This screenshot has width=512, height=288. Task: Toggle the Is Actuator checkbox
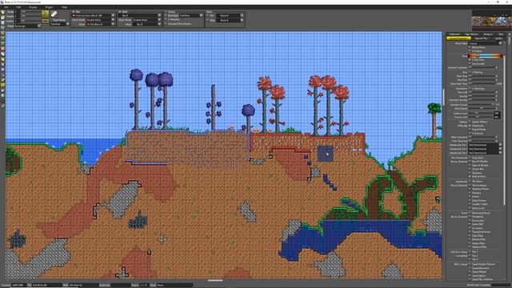click(166, 19)
